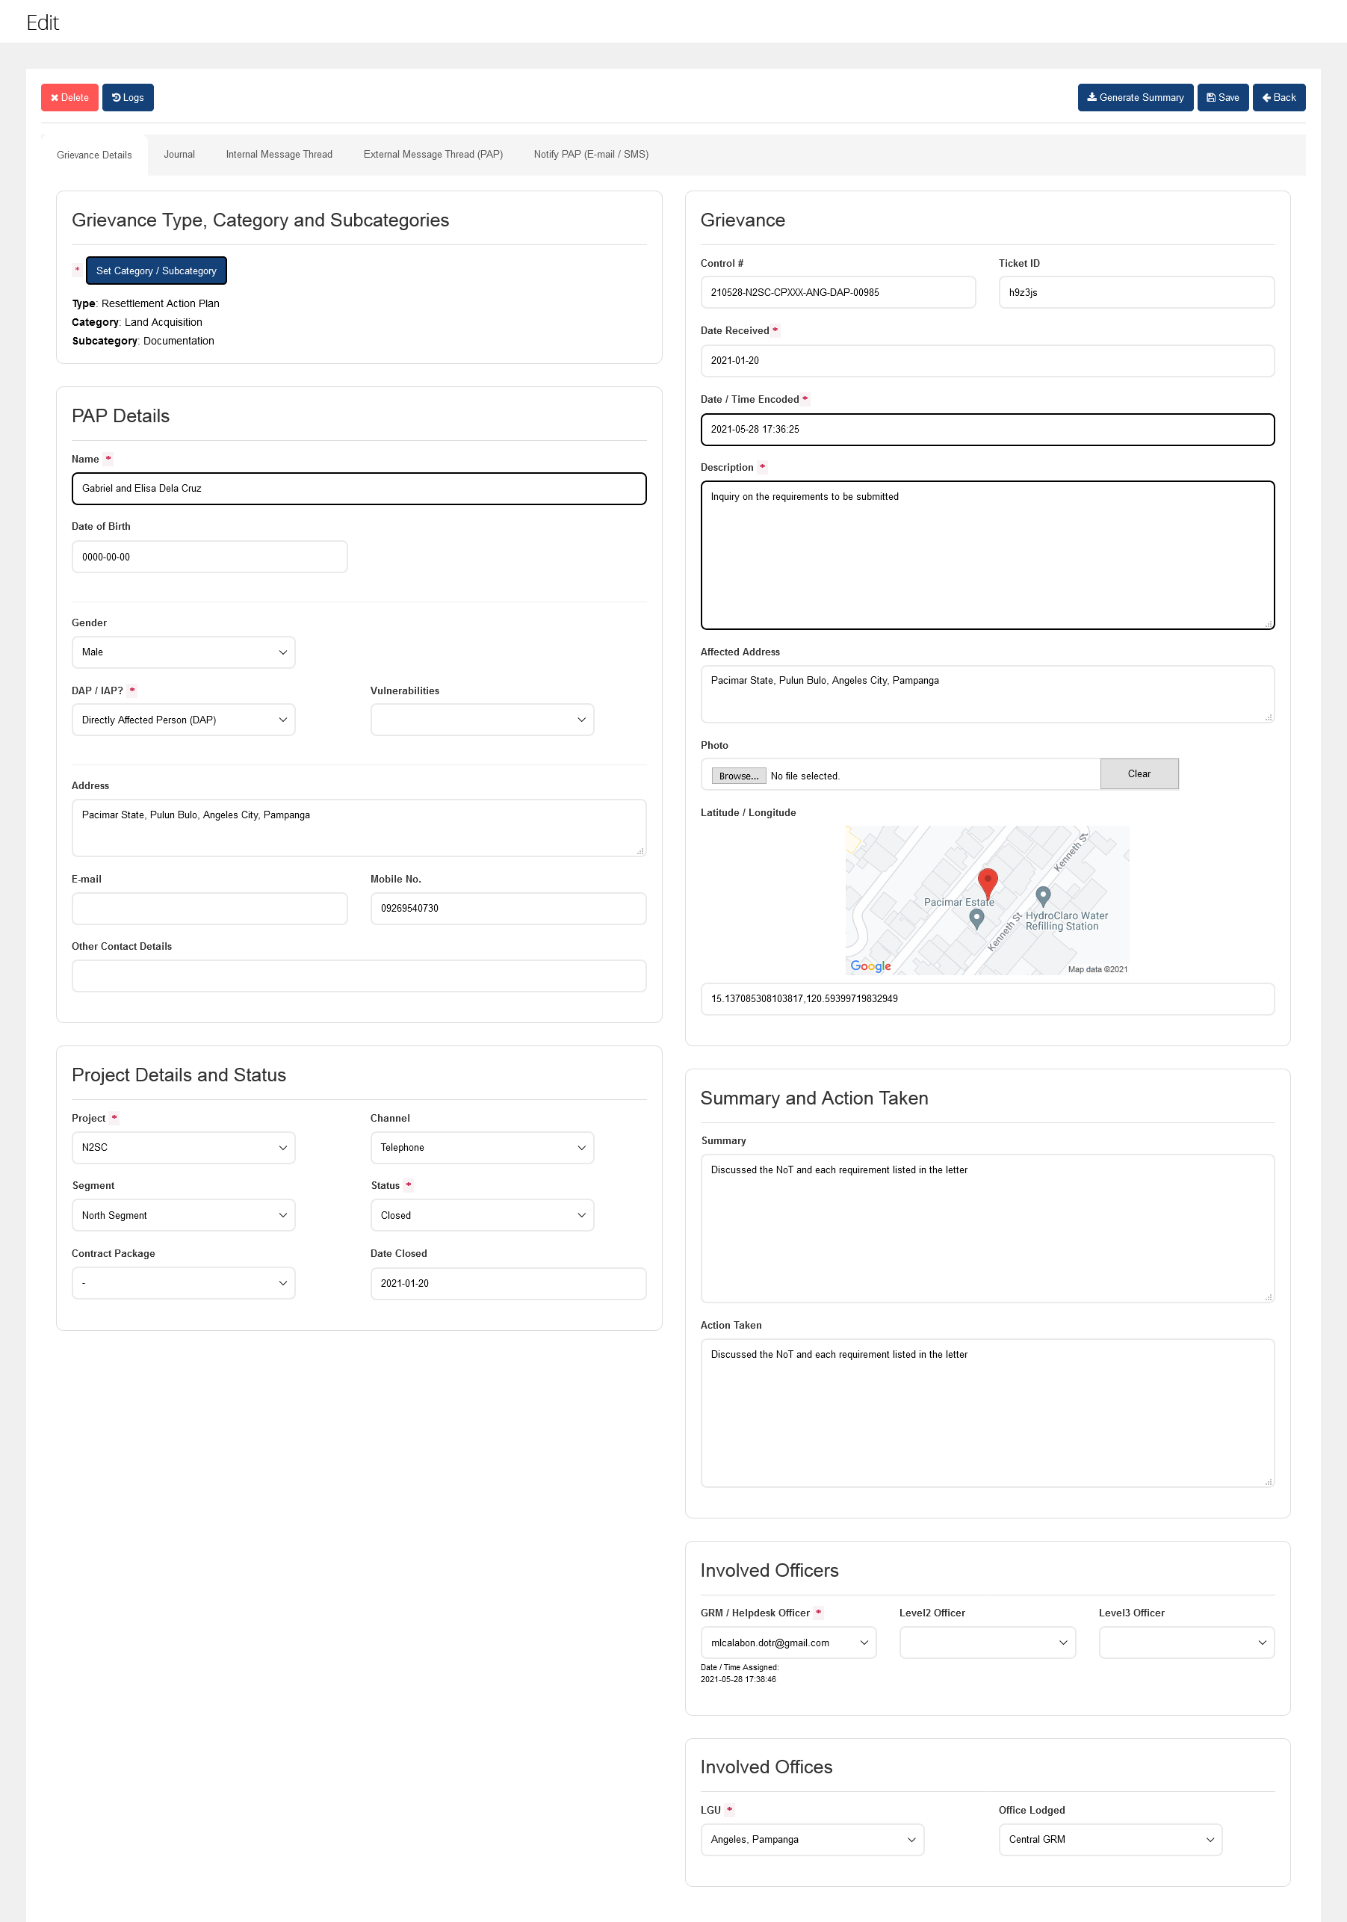The image size is (1347, 1922).
Task: Save the grievance record
Action: click(1222, 97)
